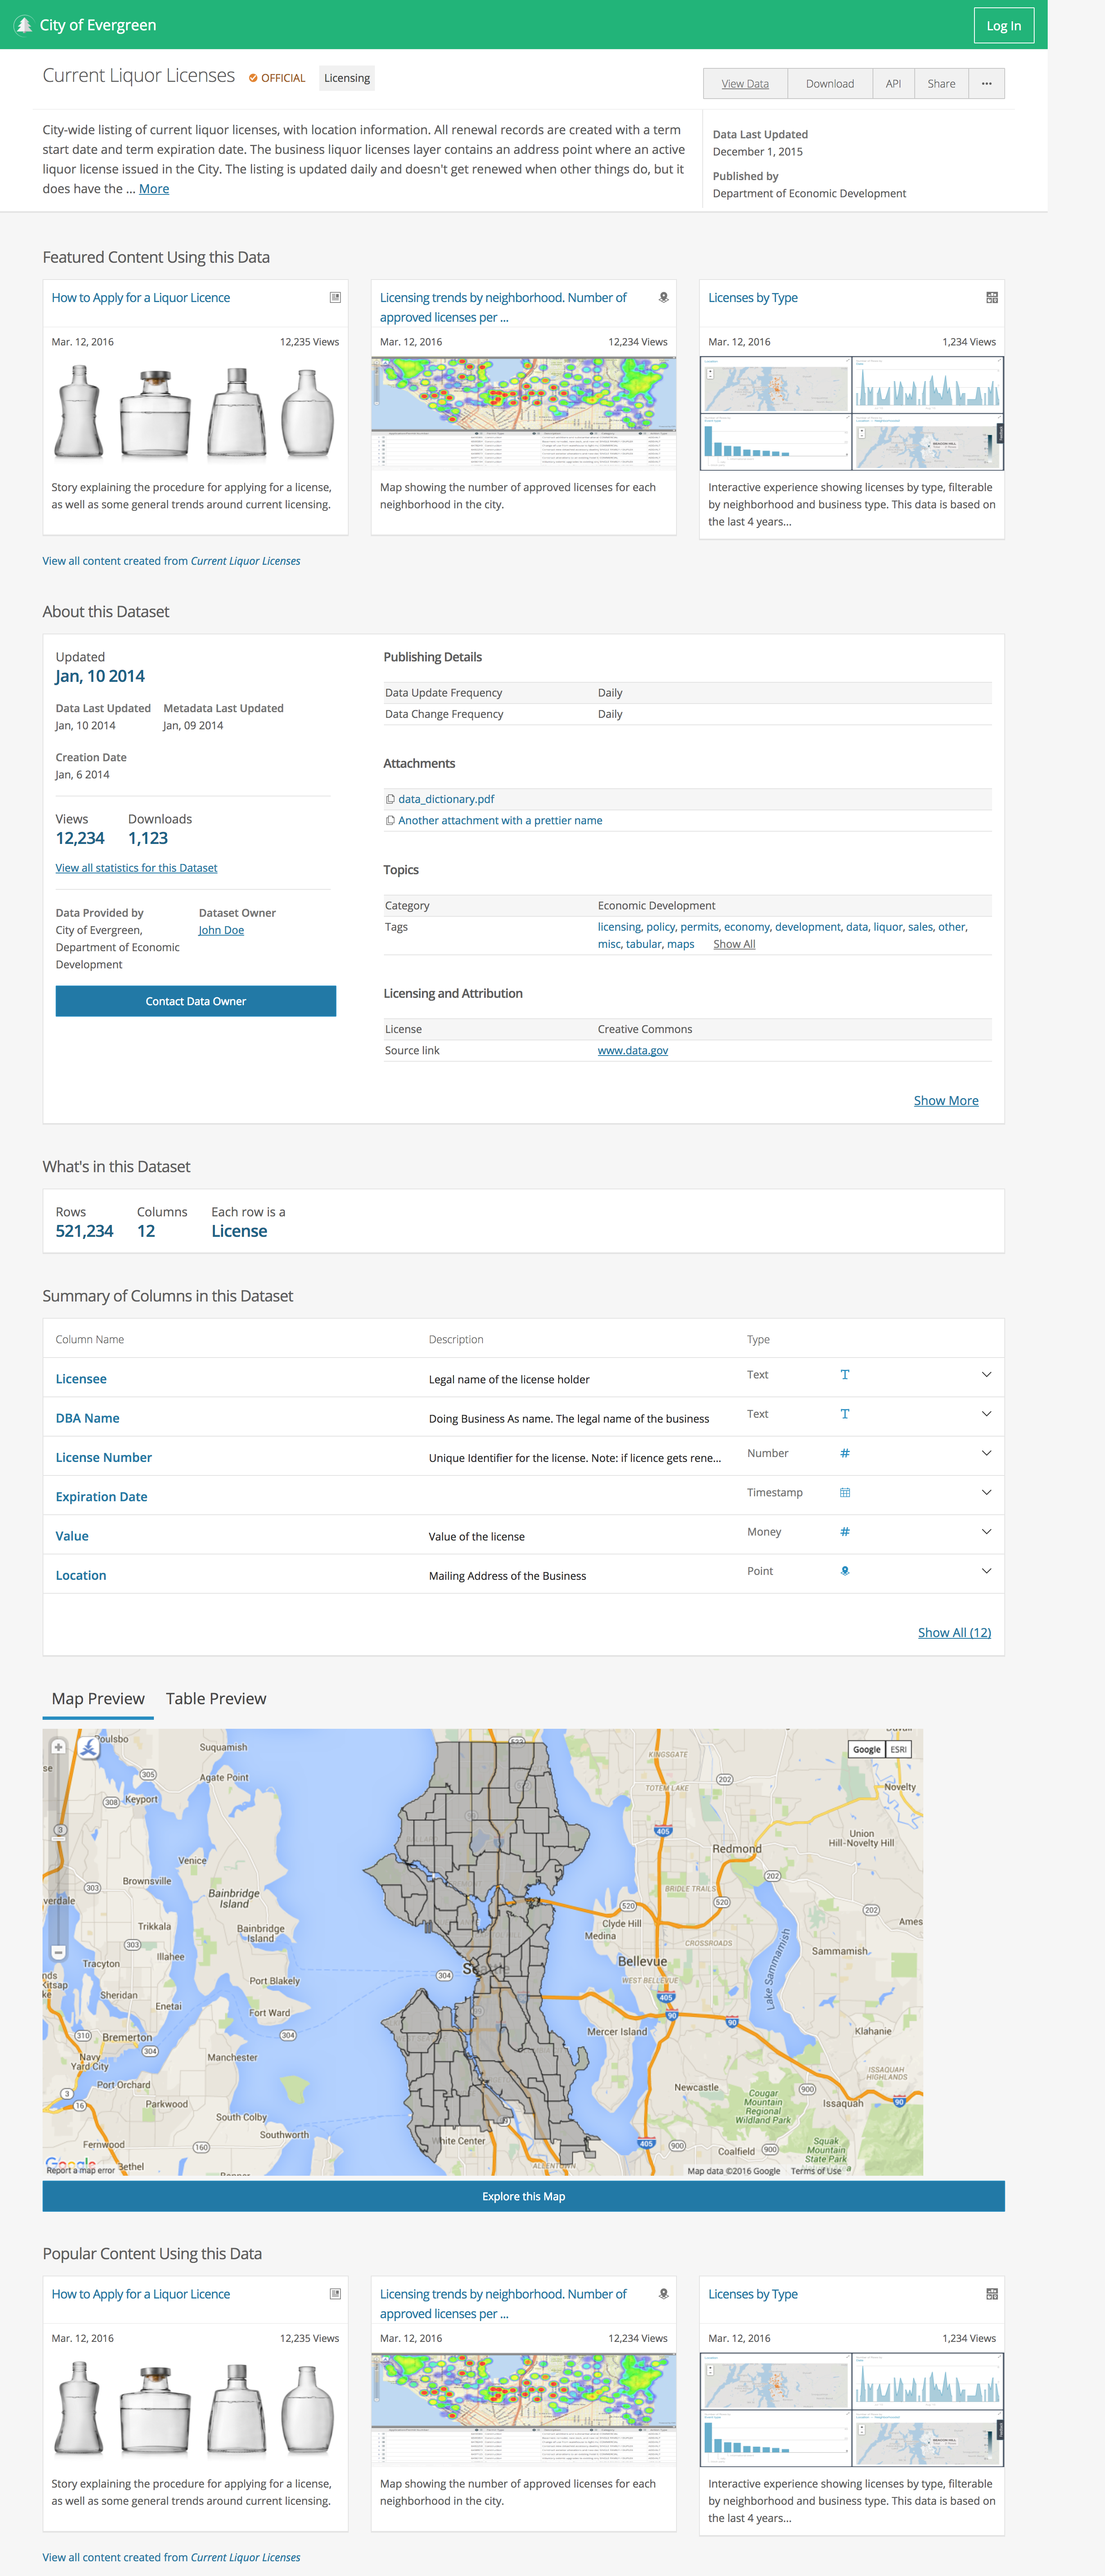Click the Text type icon in the DBA Name row
This screenshot has width=1105, height=2576.
[x=845, y=1414]
